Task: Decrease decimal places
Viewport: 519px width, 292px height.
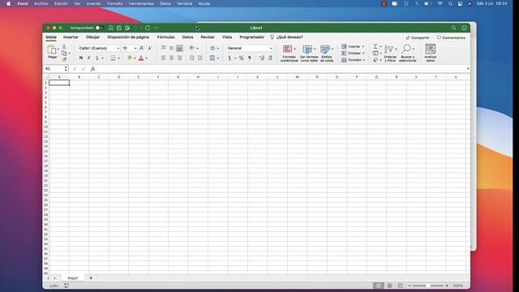Action: click(270, 58)
